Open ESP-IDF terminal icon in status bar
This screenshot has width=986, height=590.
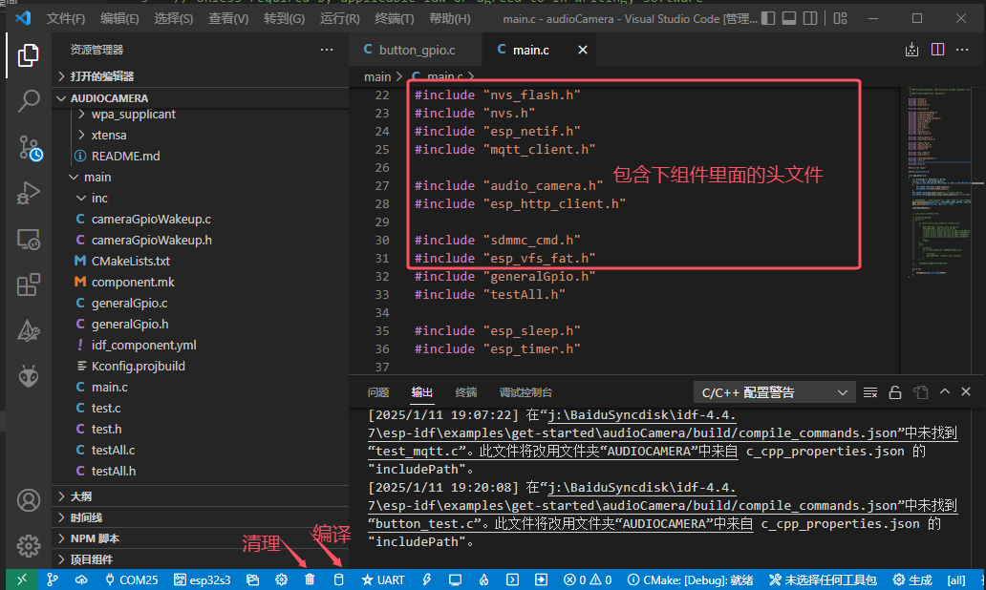click(x=512, y=579)
